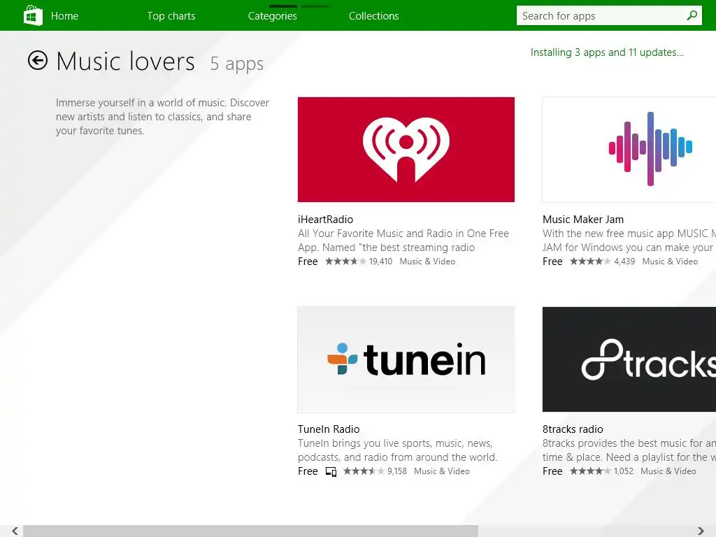Click the 19,410 ratings count

click(380, 262)
